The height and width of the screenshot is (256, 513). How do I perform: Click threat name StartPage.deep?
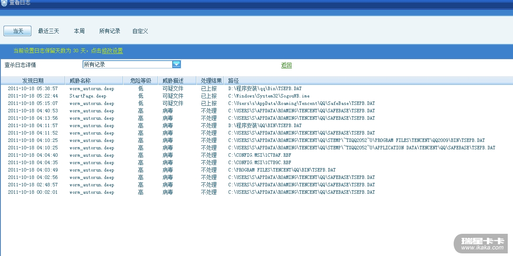[x=88, y=96]
